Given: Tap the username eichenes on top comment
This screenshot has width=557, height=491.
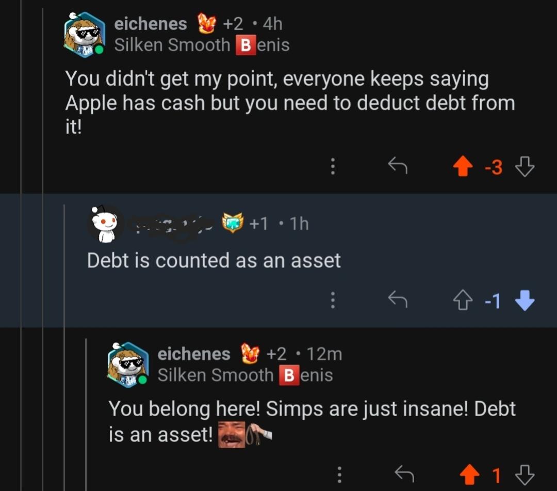Looking at the screenshot, I should 150,24.
